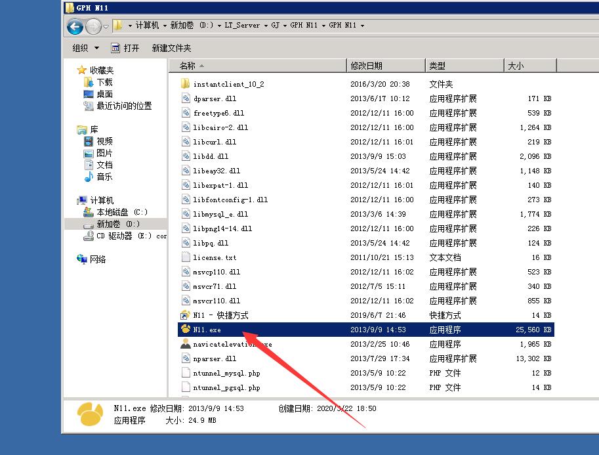This screenshot has width=599, height=455.
Task: Open 下载 in the favorites list
Action: 104,82
